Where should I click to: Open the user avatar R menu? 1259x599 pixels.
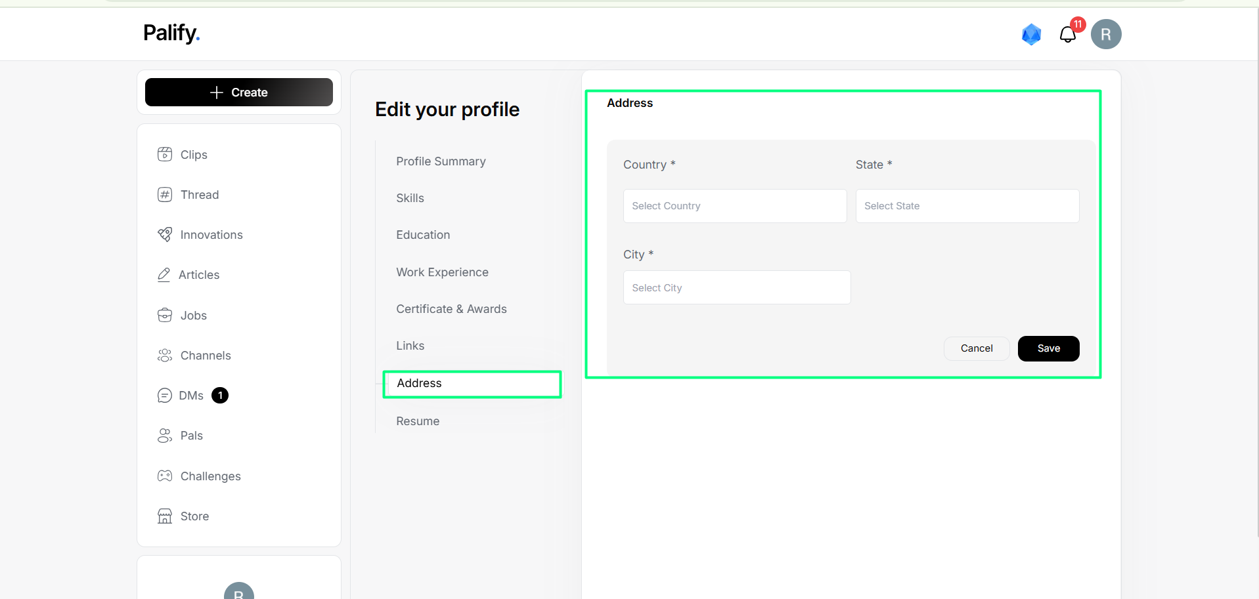coord(1106,34)
